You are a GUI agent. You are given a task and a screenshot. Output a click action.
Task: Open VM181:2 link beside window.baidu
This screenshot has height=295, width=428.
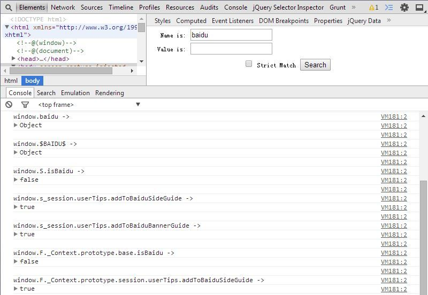click(394, 117)
